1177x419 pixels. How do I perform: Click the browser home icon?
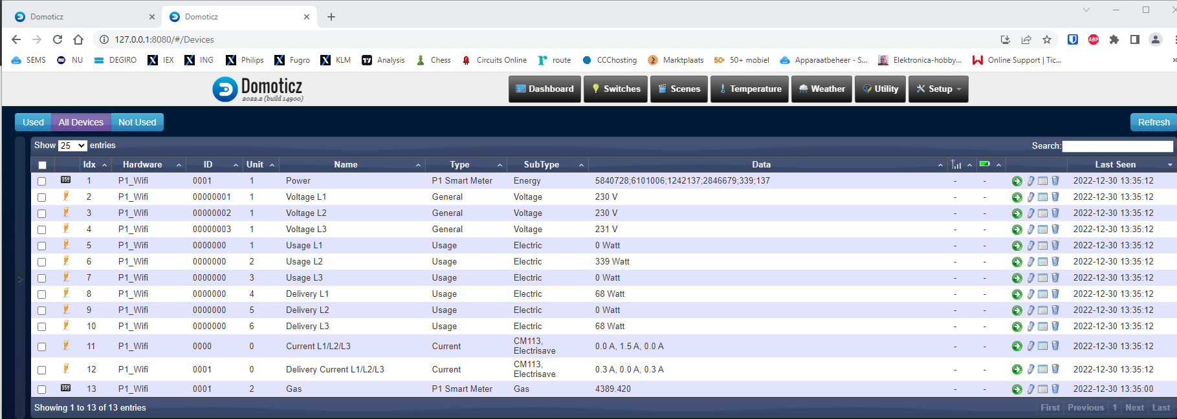pyautogui.click(x=78, y=39)
